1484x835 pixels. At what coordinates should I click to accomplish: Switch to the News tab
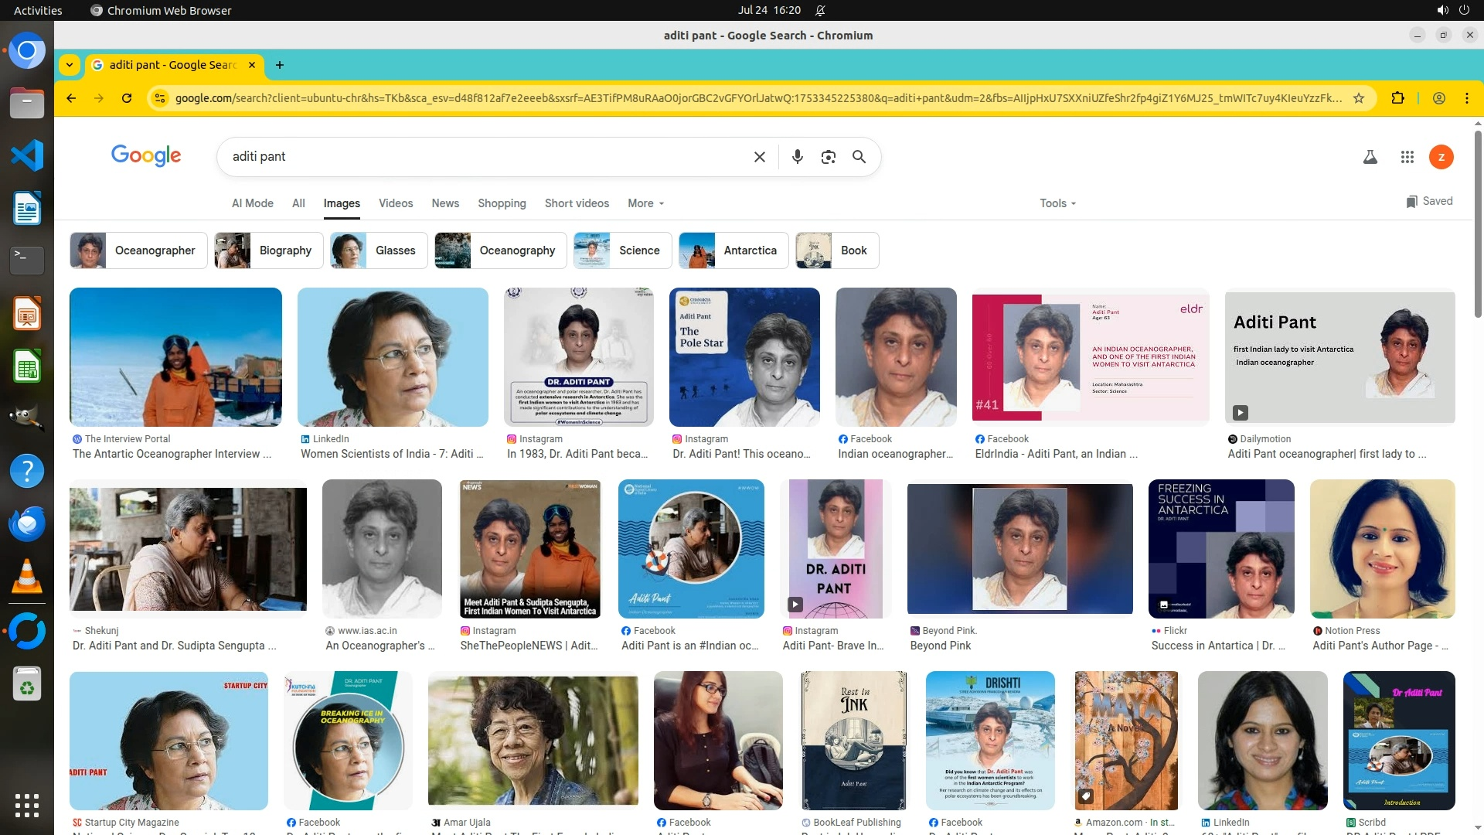click(x=445, y=203)
